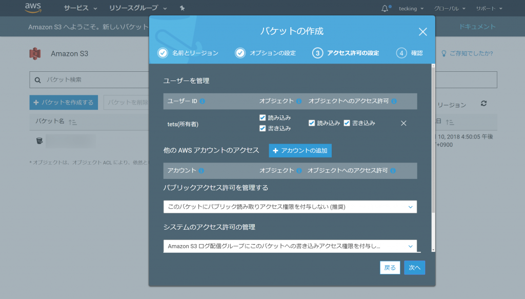The height and width of the screenshot is (299, 525).
Task: Click the 次へ button
Action: [414, 268]
